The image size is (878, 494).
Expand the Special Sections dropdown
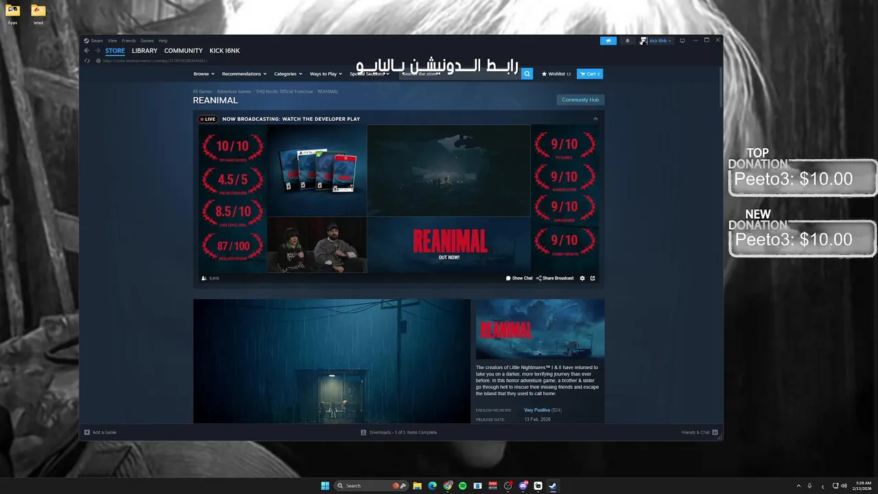click(369, 73)
